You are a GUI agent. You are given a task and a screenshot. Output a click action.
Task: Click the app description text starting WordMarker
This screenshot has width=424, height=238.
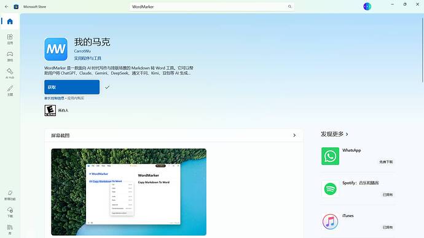pyautogui.click(x=119, y=71)
